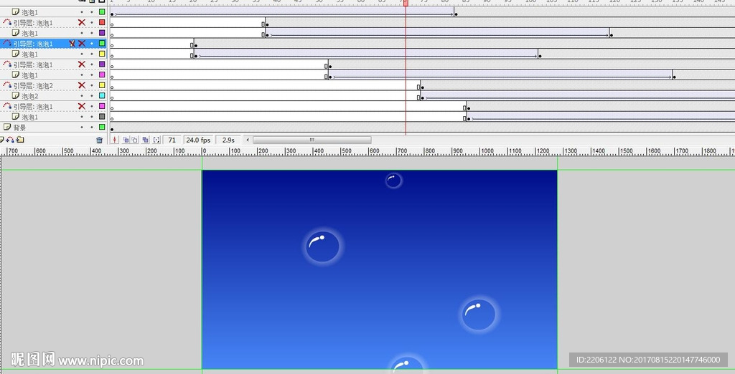This screenshot has width=735, height=374.
Task: Click the New Folder icon below layers
Action: [x=20, y=140]
